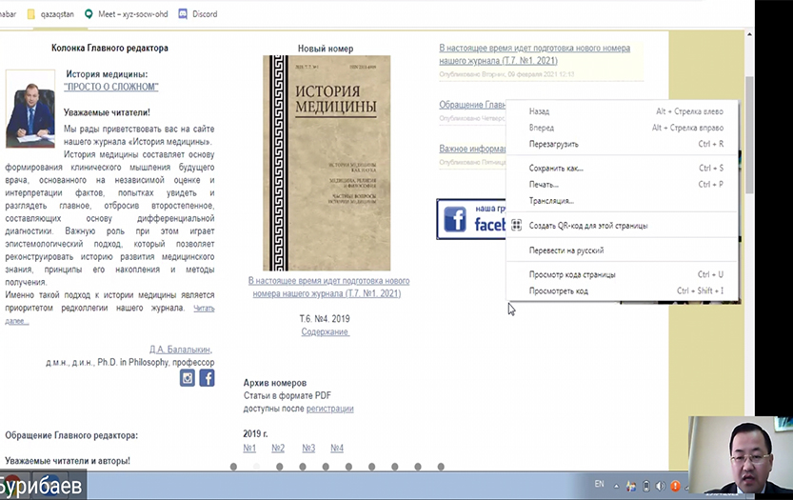The image size is (793, 500).
Task: Click the 'Архив номеров' heading
Action: click(x=274, y=383)
